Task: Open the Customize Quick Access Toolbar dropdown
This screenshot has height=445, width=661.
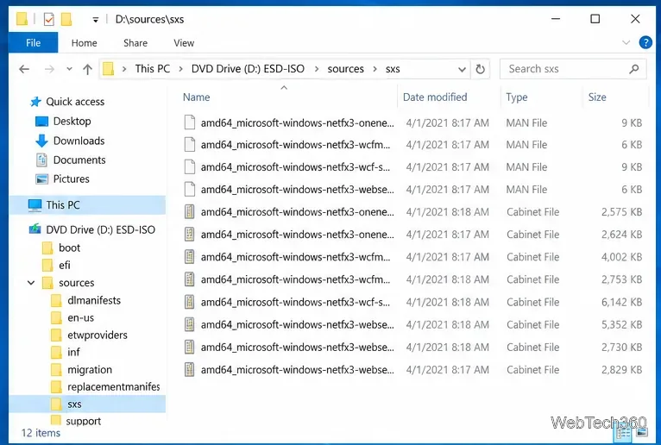Action: (x=96, y=20)
